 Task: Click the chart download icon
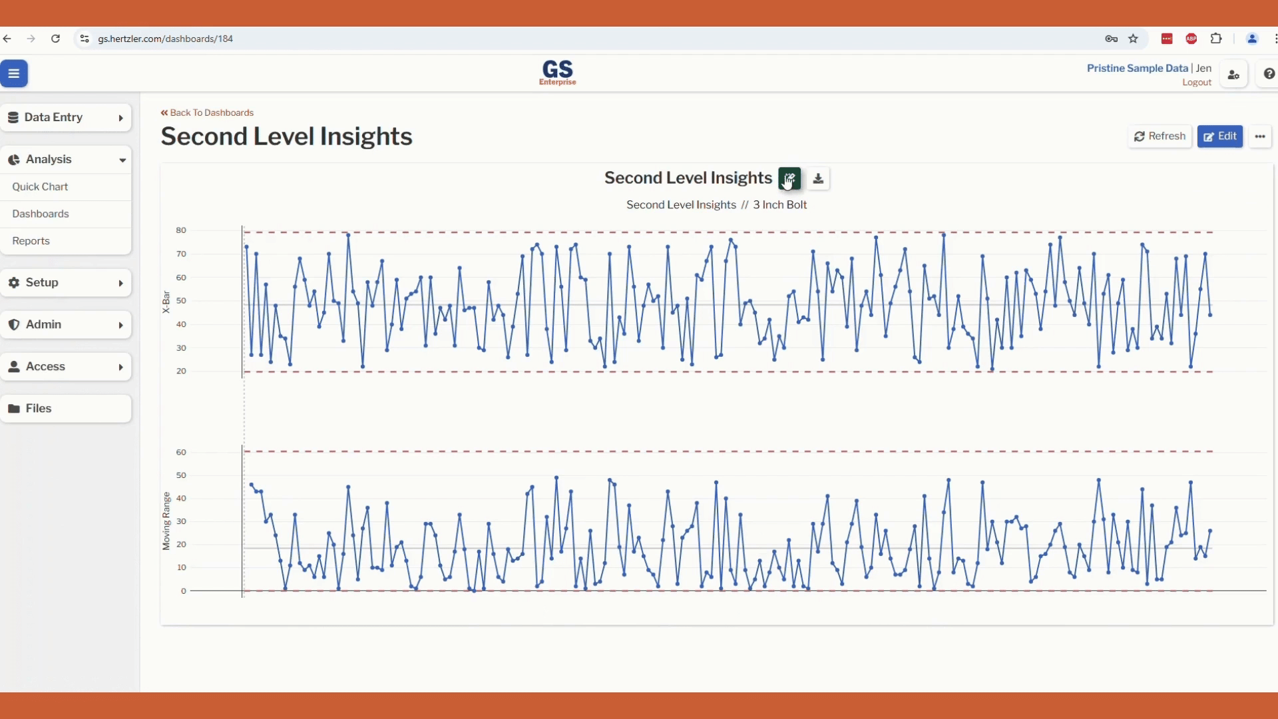[818, 178]
